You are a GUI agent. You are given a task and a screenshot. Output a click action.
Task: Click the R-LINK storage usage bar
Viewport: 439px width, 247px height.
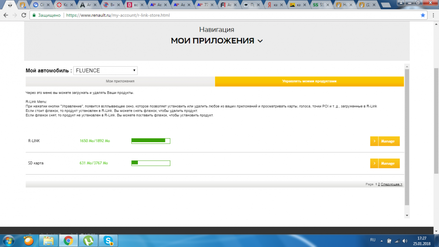click(x=151, y=141)
